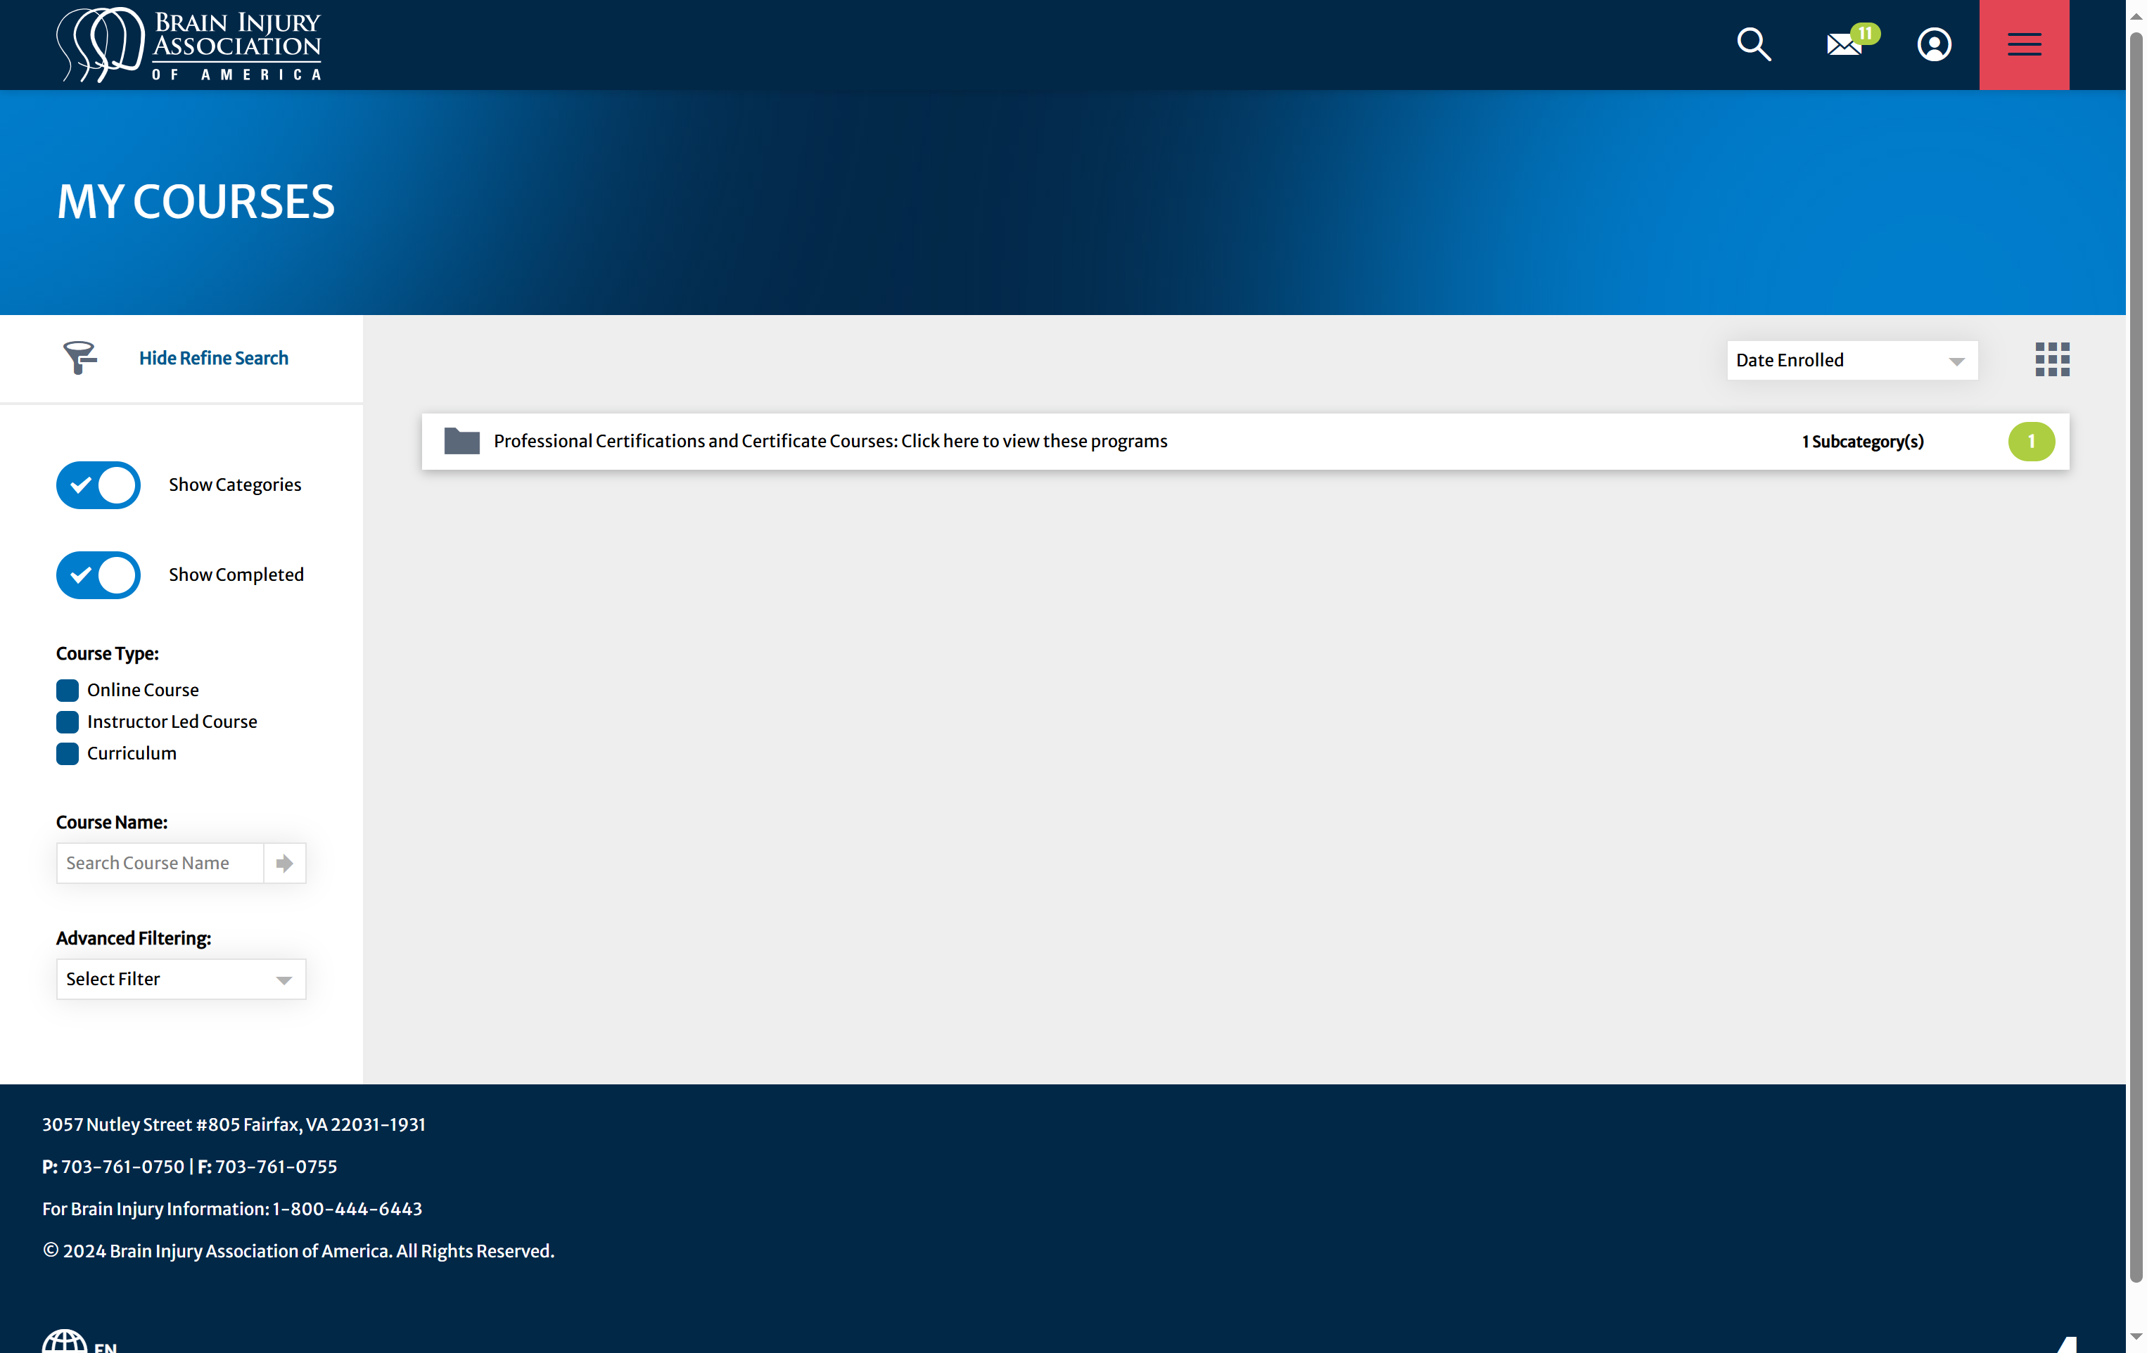The image size is (2147, 1353).
Task: Open the search magnifier icon
Action: [1753, 44]
